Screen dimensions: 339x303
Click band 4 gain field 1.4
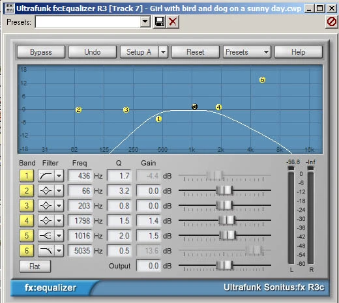[x=149, y=221]
